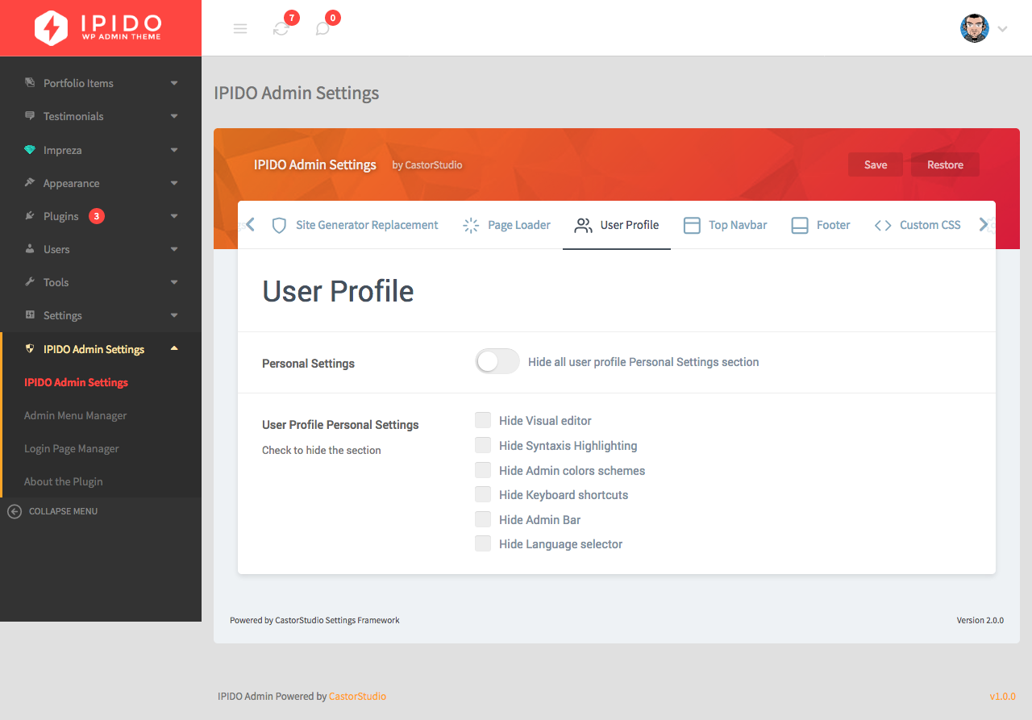
Task: Switch to the Top Navbar tab
Action: point(725,225)
